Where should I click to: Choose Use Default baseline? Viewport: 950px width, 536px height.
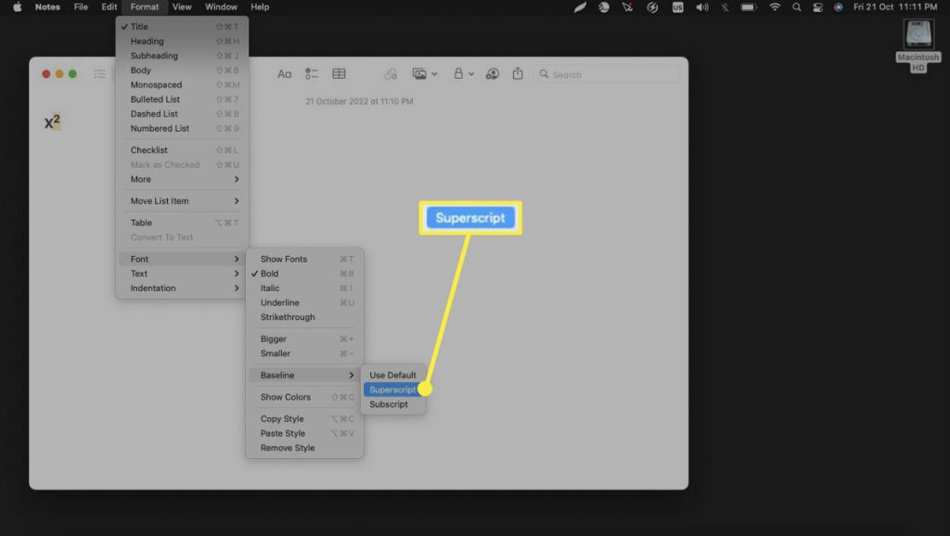tap(393, 376)
